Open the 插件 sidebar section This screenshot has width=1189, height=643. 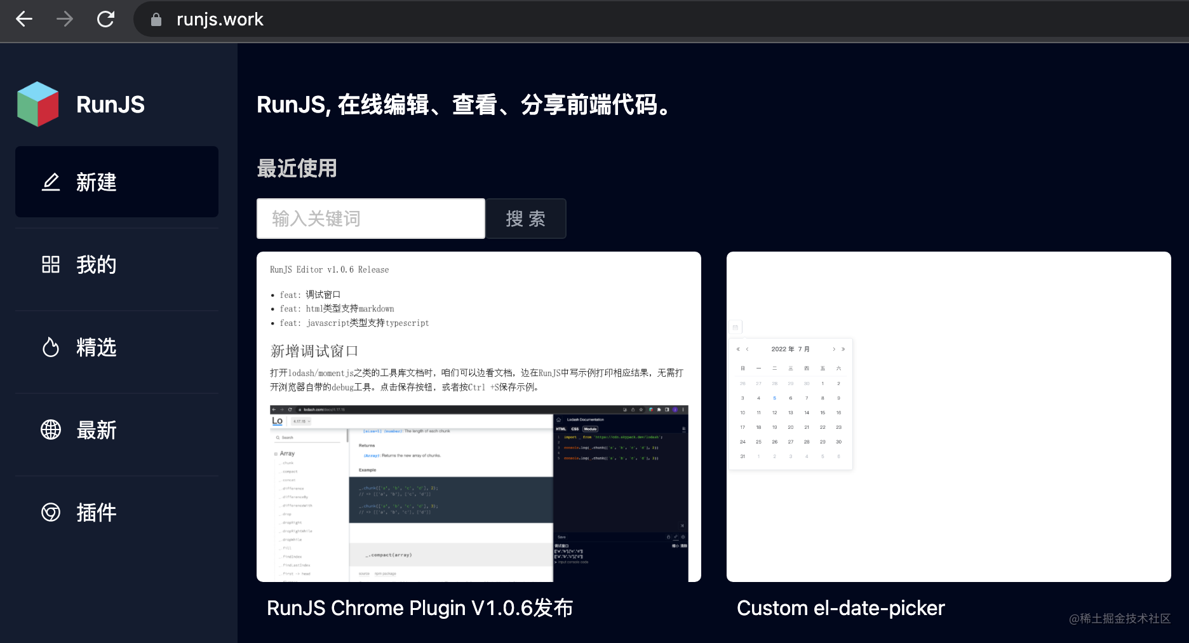pyautogui.click(x=96, y=513)
